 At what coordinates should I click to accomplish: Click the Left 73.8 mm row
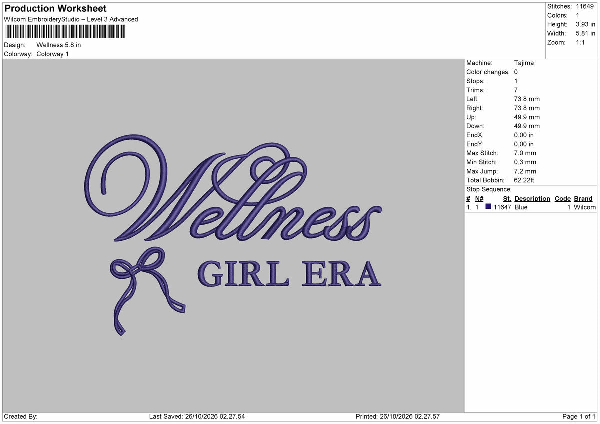503,99
